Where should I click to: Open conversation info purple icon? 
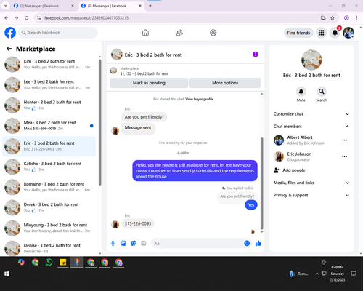coord(256,55)
